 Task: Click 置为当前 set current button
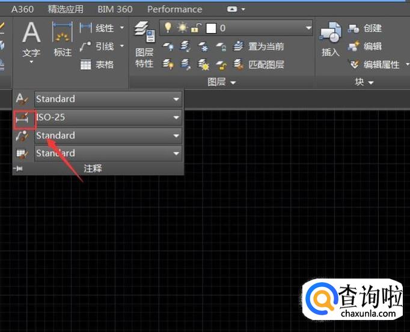260,46
